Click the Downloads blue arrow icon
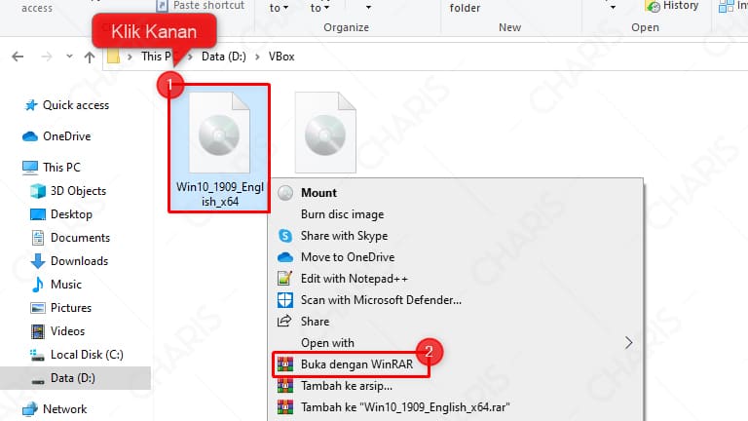The width and height of the screenshot is (748, 421). click(x=38, y=261)
